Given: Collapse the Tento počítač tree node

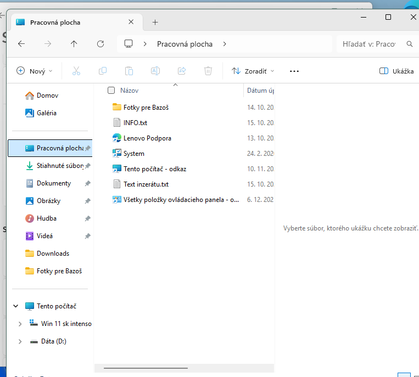Looking at the screenshot, I should (16, 306).
